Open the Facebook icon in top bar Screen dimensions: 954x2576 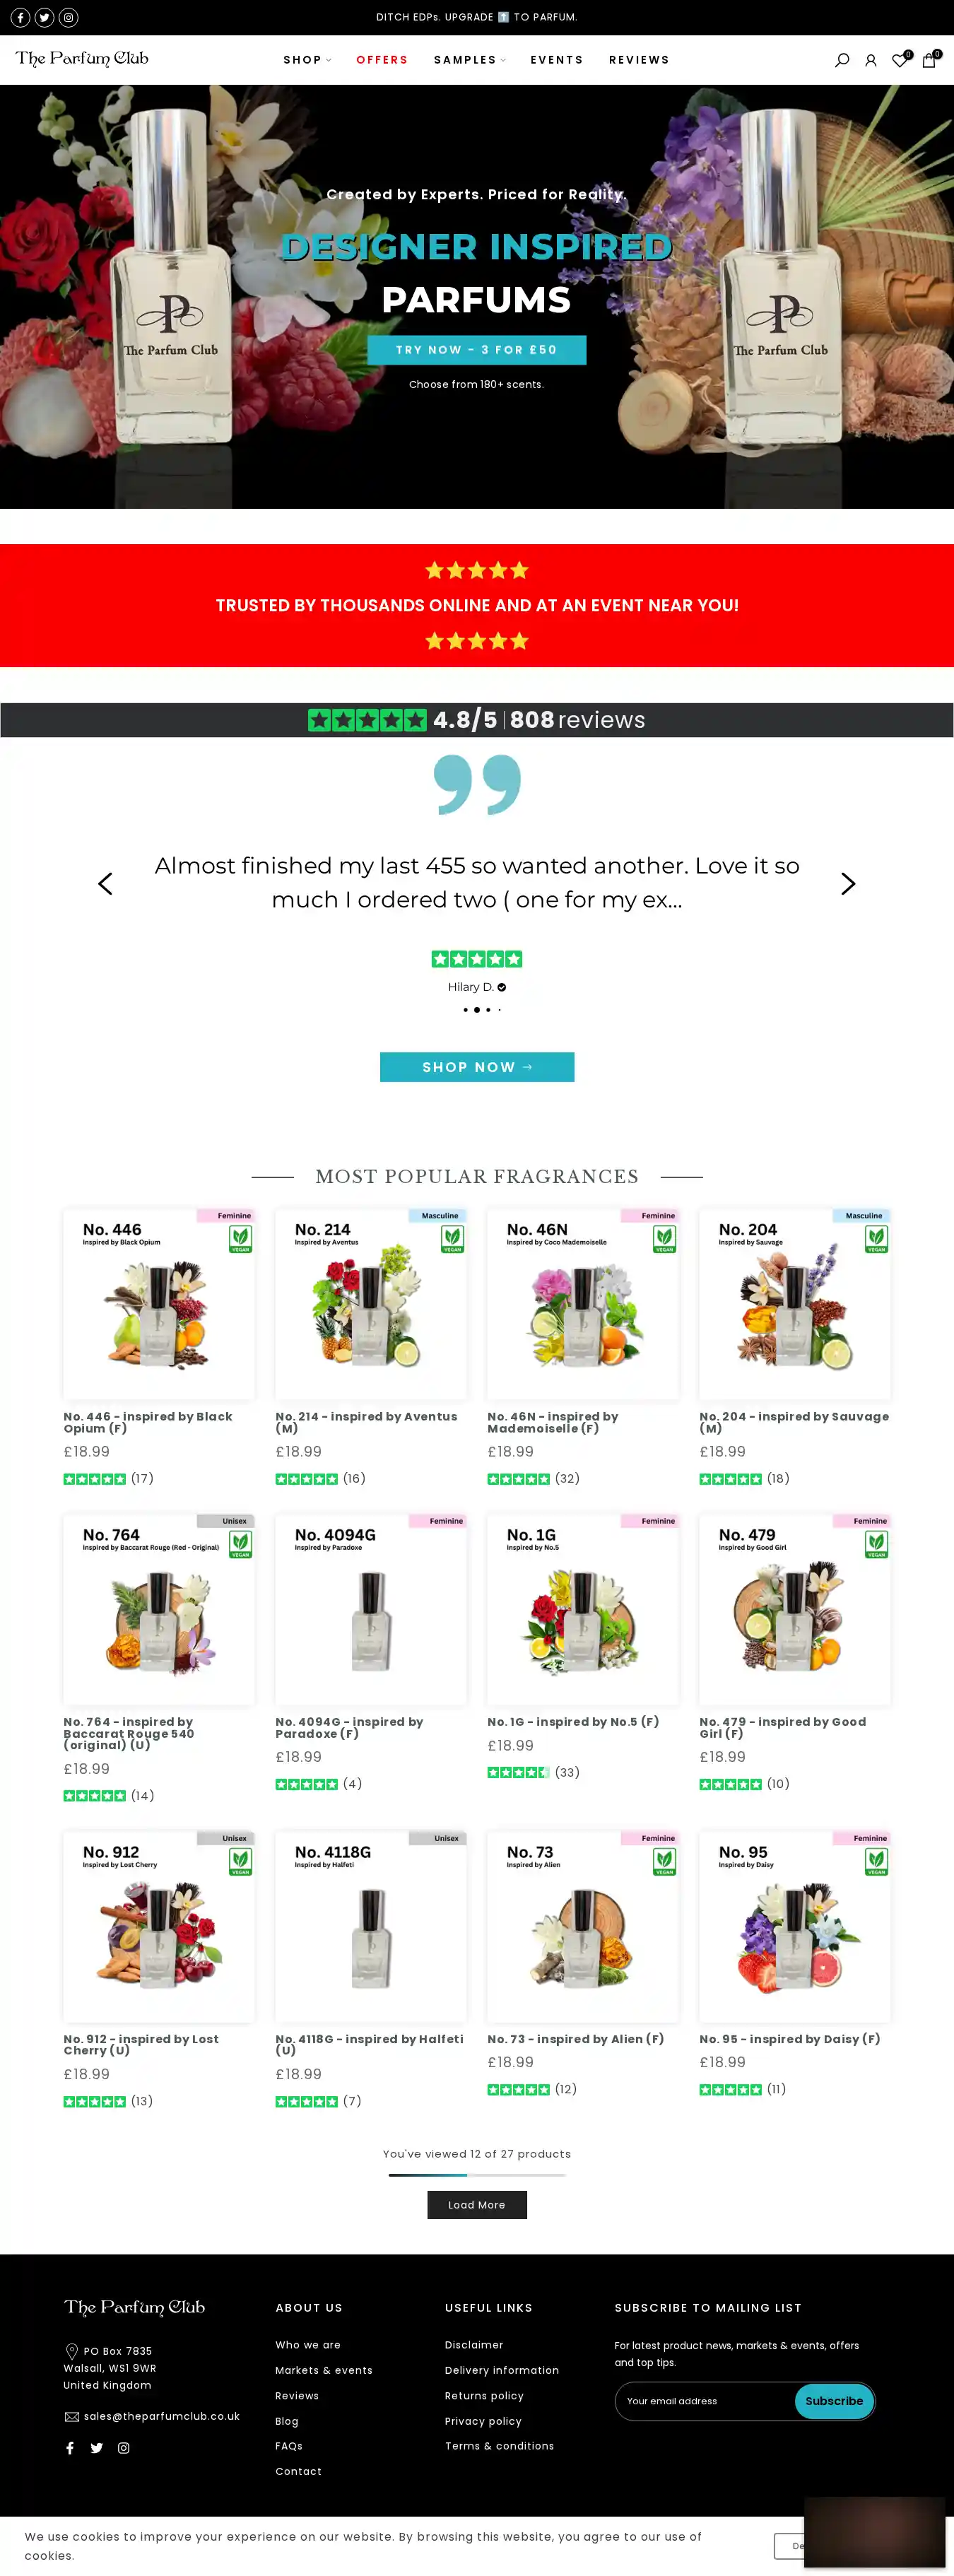point(20,17)
